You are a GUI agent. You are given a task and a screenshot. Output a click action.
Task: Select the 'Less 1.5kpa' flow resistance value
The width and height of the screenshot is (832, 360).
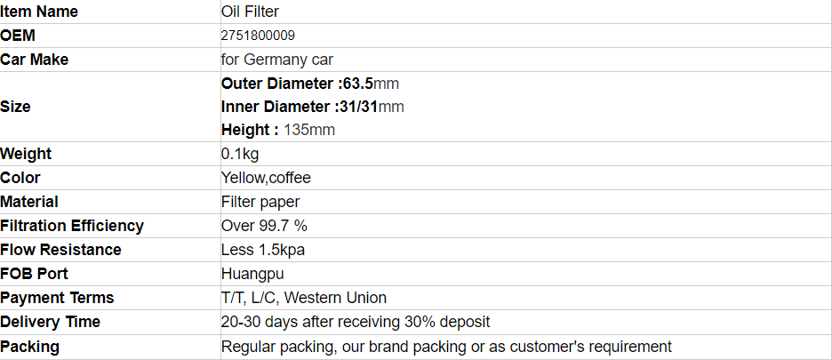pyautogui.click(x=263, y=250)
